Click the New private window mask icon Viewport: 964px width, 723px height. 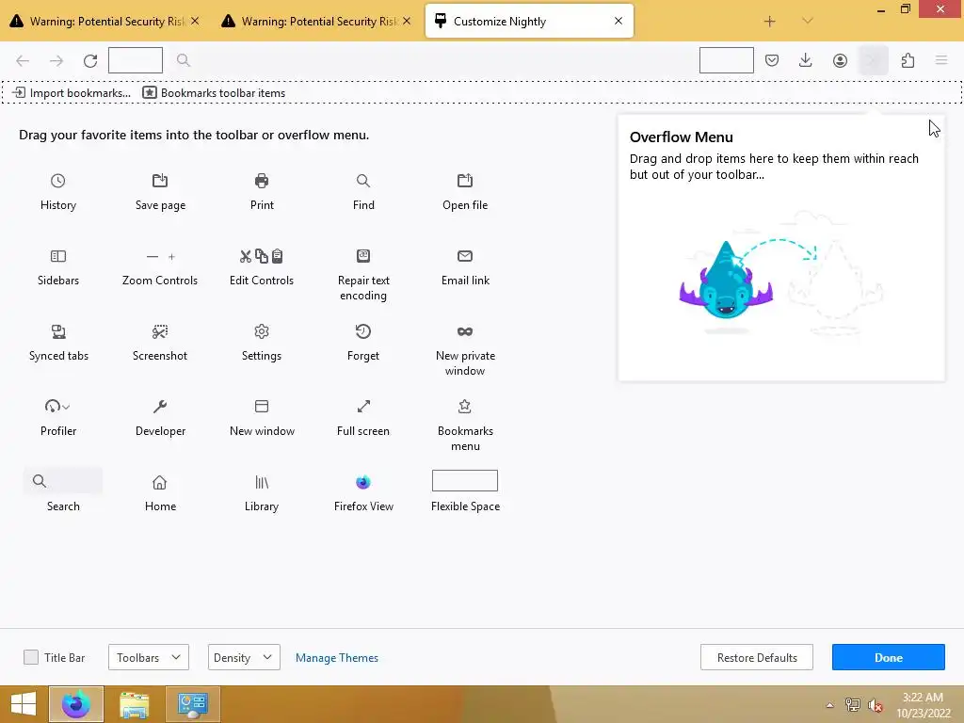pyautogui.click(x=465, y=332)
